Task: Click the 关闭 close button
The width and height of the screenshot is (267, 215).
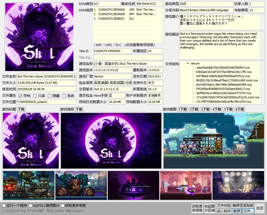Action: pyautogui.click(x=260, y=208)
